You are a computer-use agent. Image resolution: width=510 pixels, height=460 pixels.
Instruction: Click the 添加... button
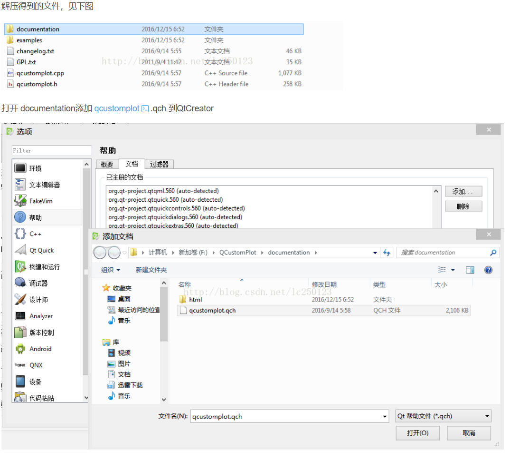[463, 192]
